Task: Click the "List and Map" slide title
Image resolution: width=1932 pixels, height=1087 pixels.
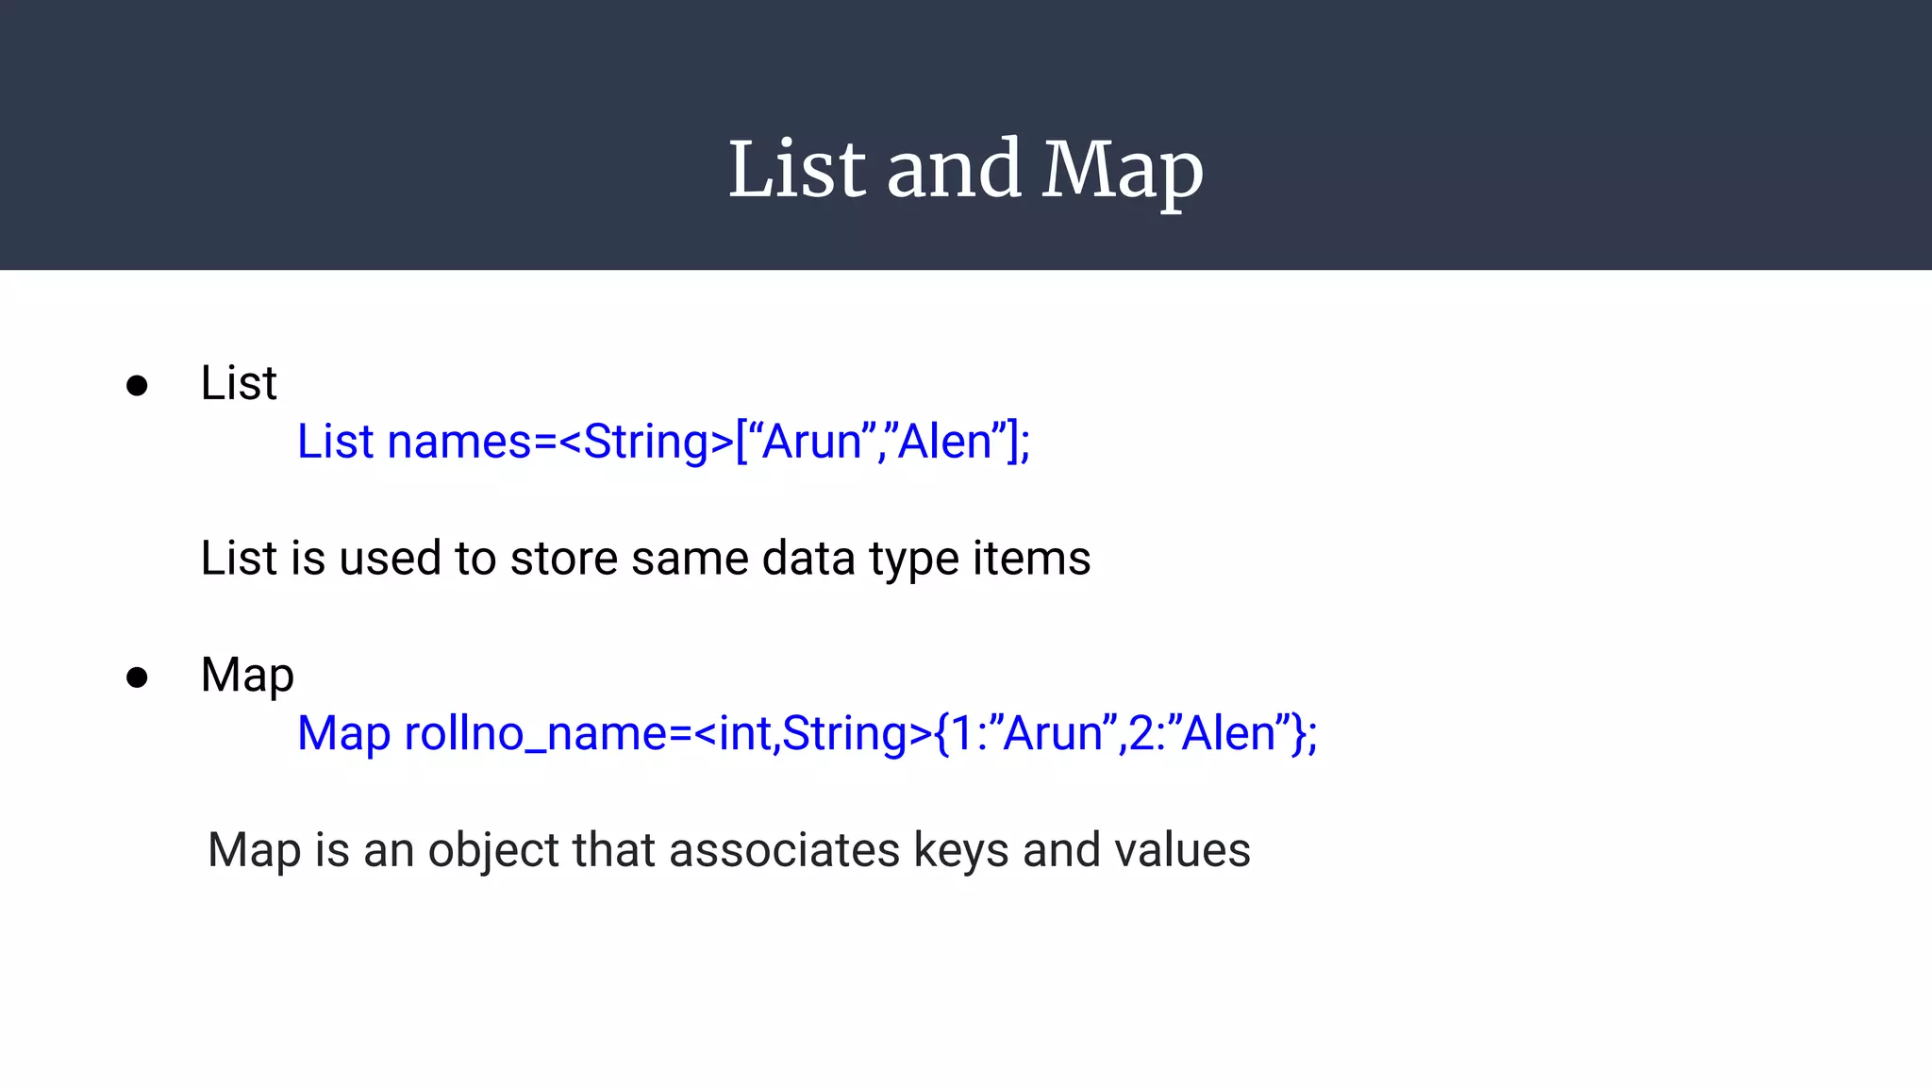Action: pyautogui.click(x=965, y=170)
